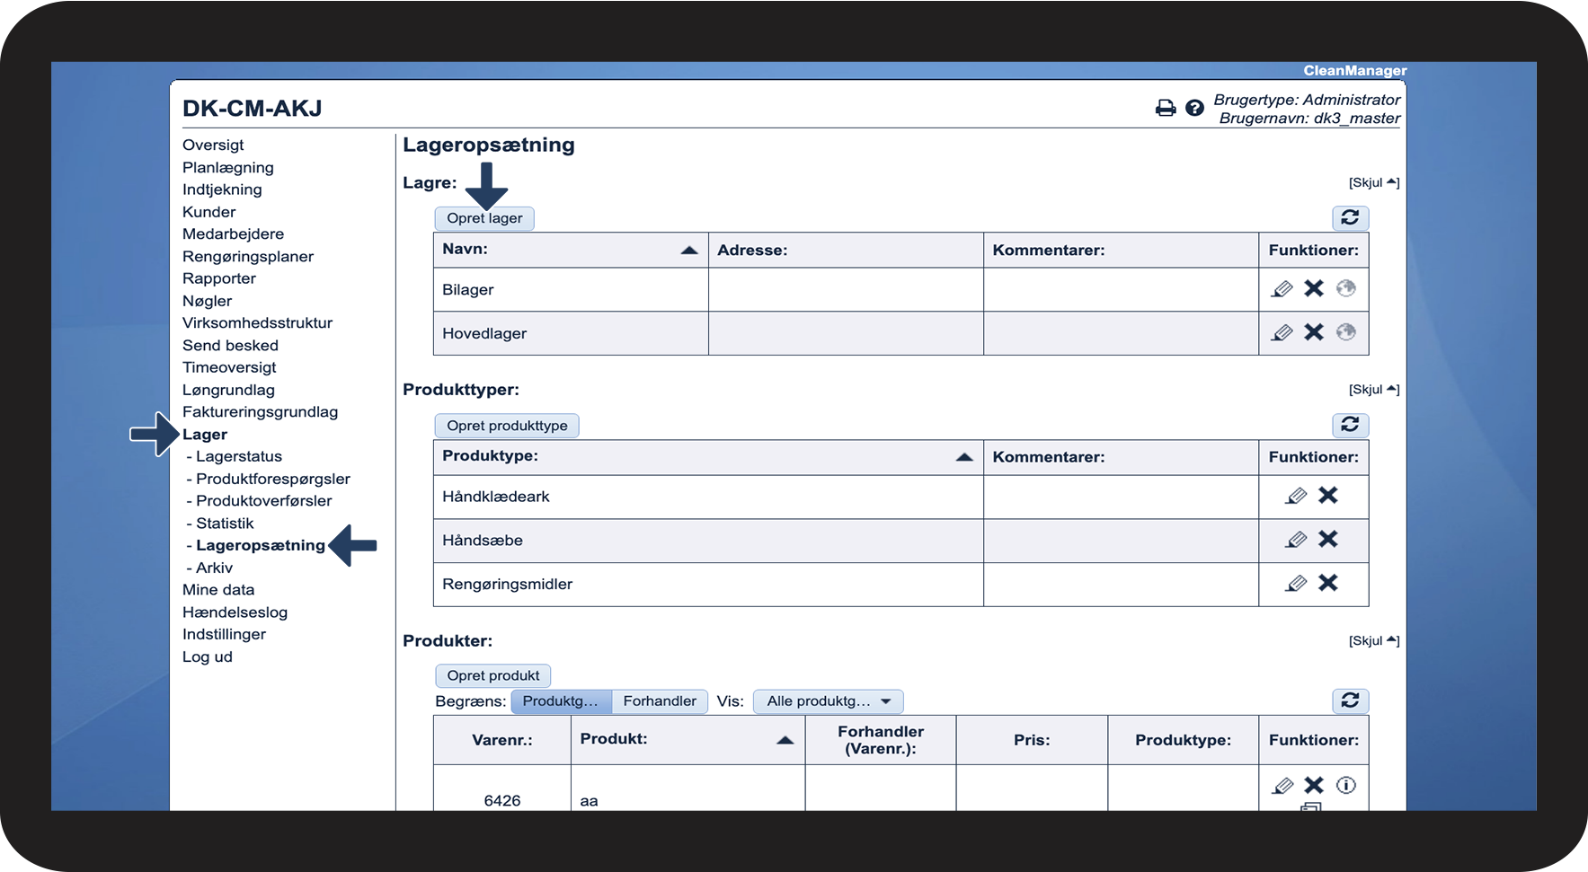Edit the Bilager warehouse with pencil icon
The image size is (1588, 872).
point(1282,289)
